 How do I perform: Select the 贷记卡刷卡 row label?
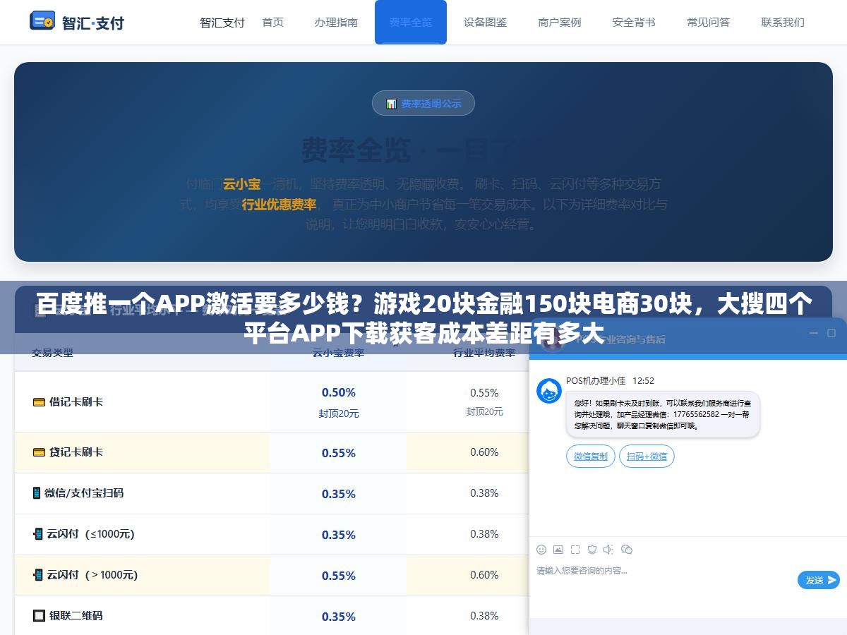(68, 452)
